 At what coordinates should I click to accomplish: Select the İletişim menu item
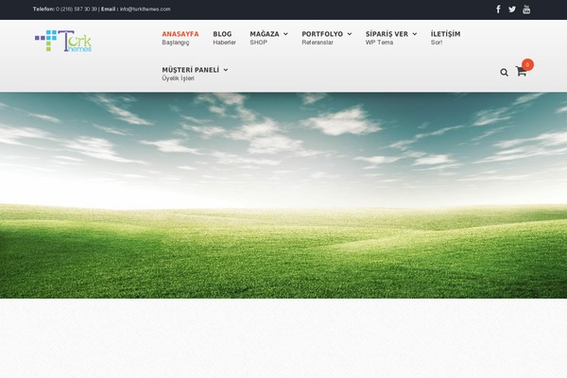445,38
